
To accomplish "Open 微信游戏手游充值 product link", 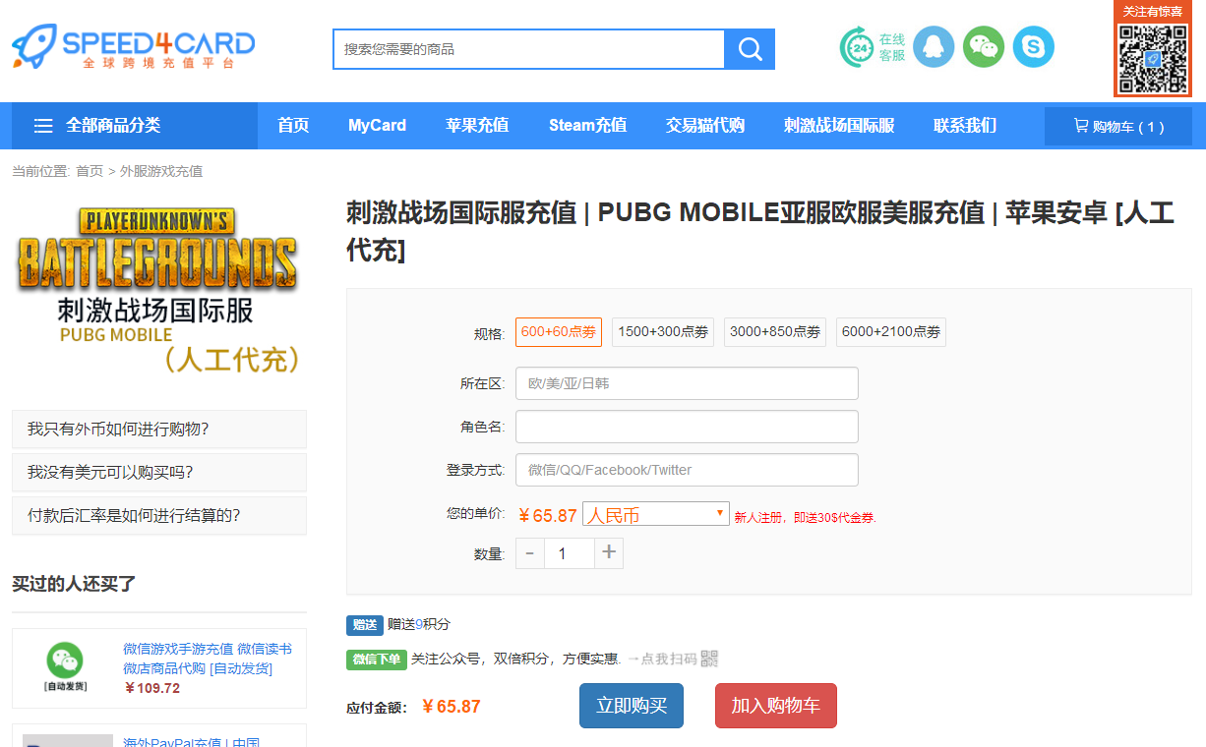I will tap(208, 659).
